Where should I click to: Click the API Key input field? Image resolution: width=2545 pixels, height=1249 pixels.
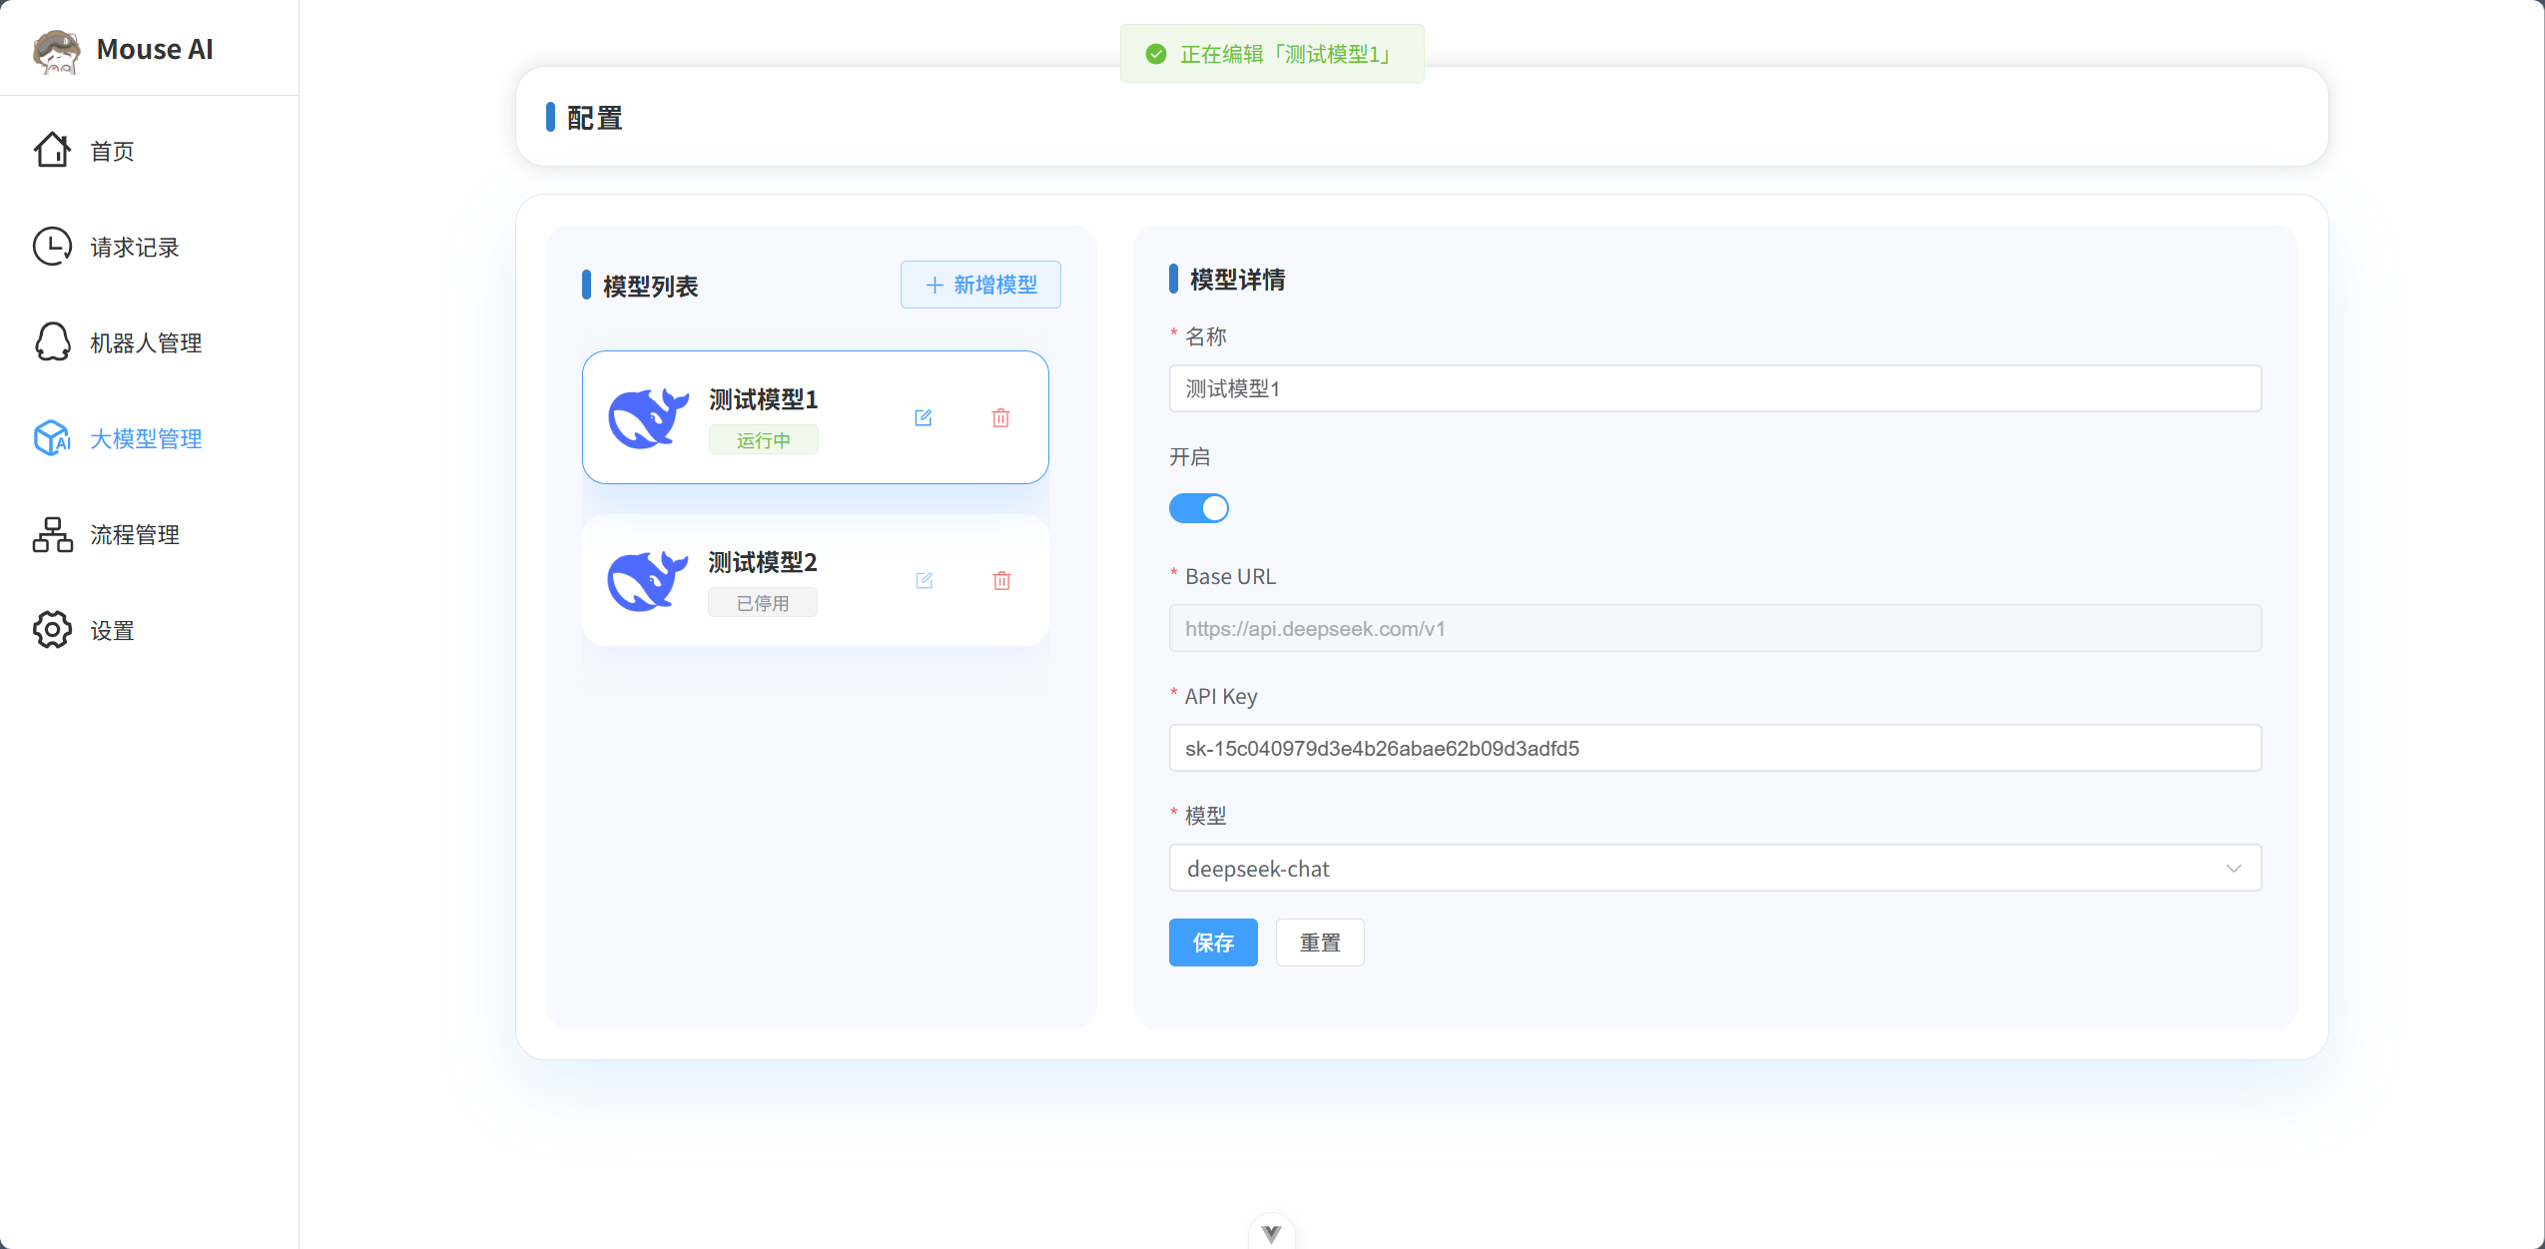(x=1713, y=748)
